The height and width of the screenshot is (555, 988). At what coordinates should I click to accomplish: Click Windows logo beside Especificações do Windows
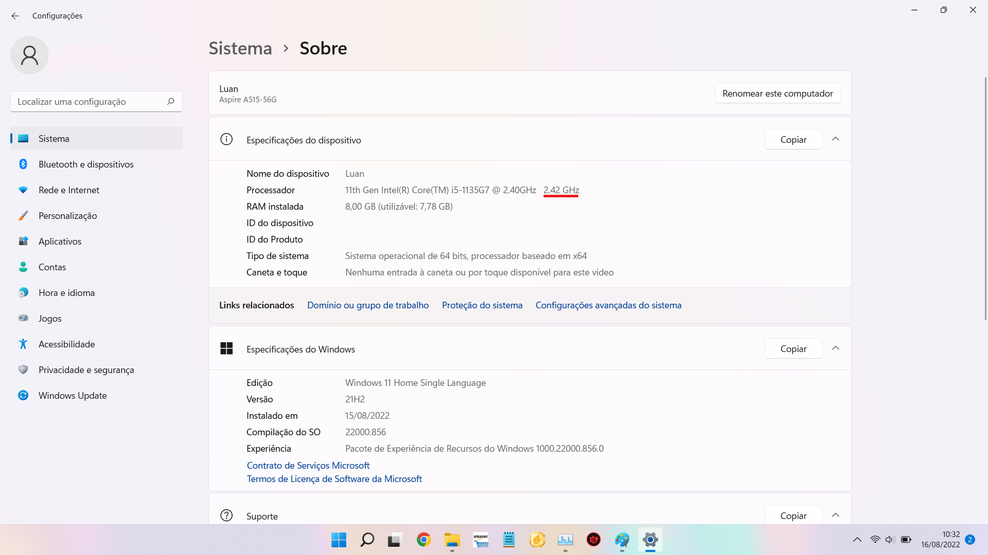point(226,348)
